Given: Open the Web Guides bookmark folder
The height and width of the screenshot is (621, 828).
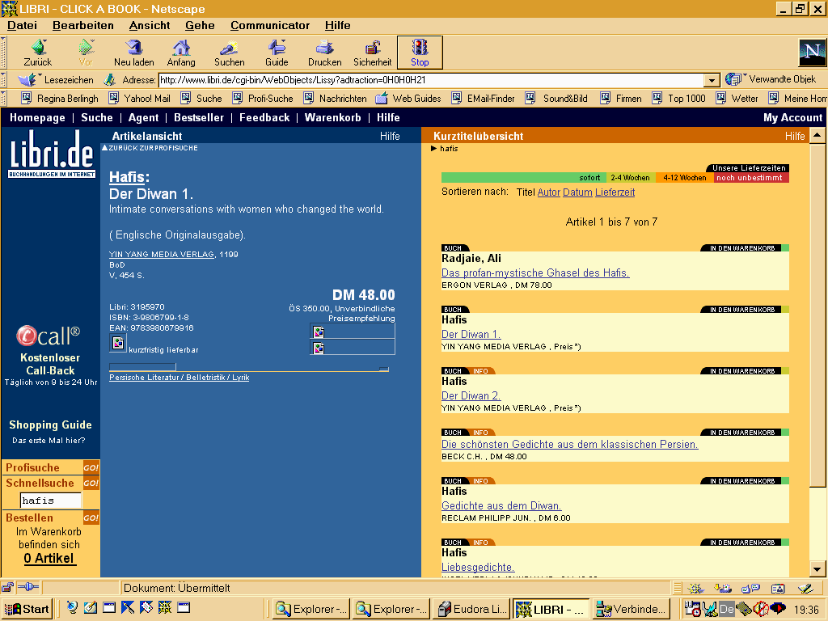Looking at the screenshot, I should pos(408,98).
